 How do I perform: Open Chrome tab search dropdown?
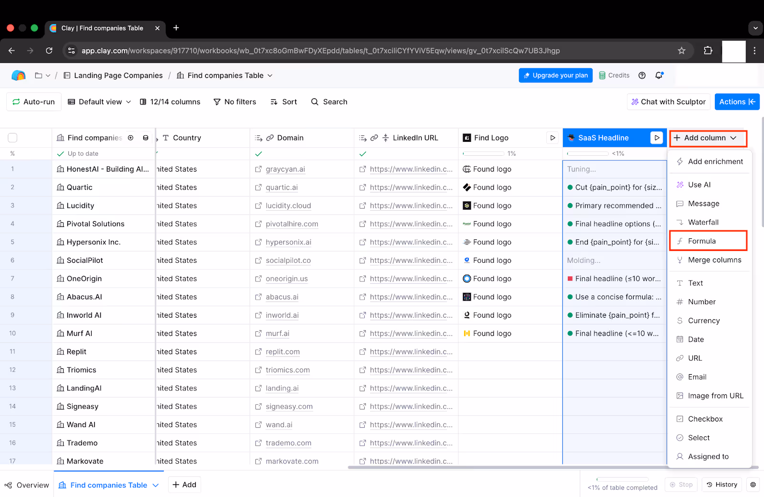pos(755,28)
